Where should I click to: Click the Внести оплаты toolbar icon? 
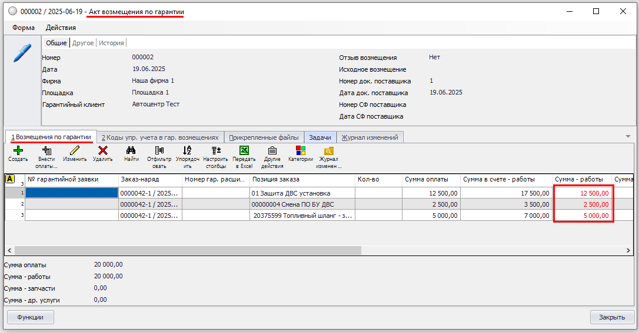tap(46, 151)
